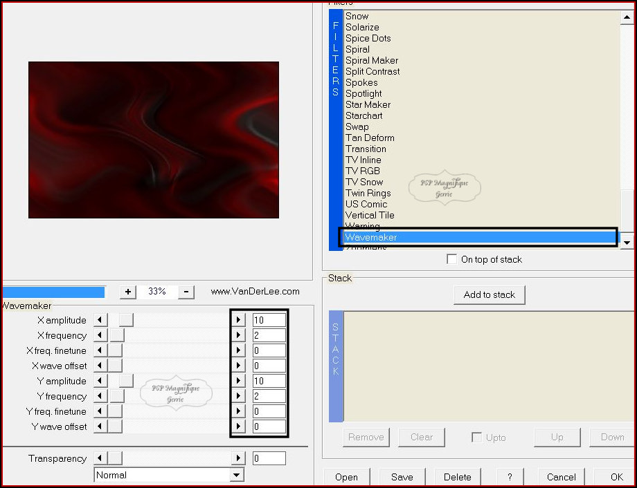The height and width of the screenshot is (488, 637).
Task: Enable the On top of stack checkbox
Action: (x=452, y=259)
